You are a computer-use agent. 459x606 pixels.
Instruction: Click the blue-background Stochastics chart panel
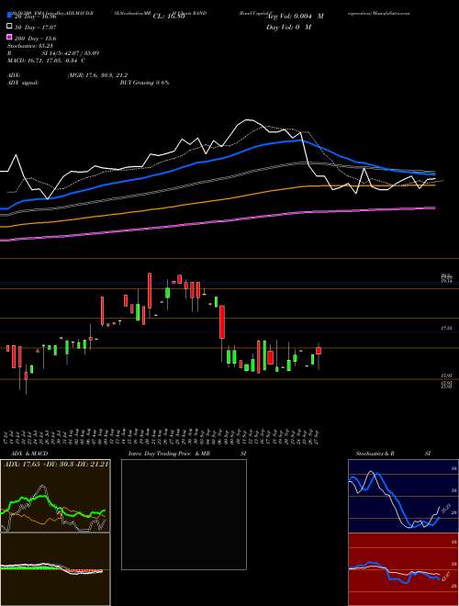403,496
